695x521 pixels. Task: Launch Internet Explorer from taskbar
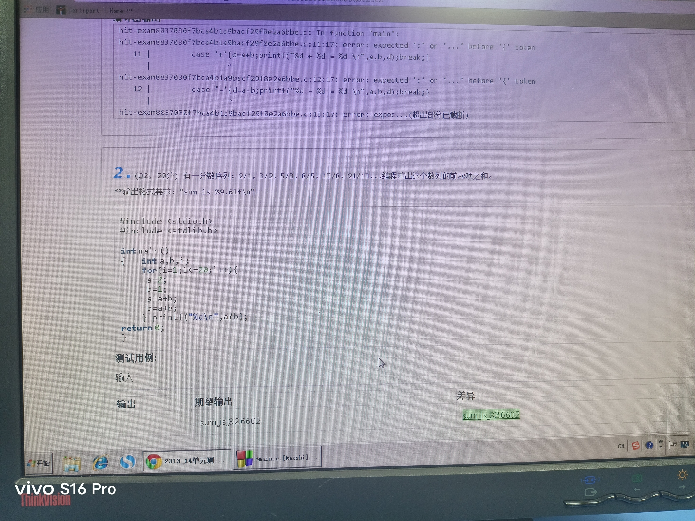point(100,463)
